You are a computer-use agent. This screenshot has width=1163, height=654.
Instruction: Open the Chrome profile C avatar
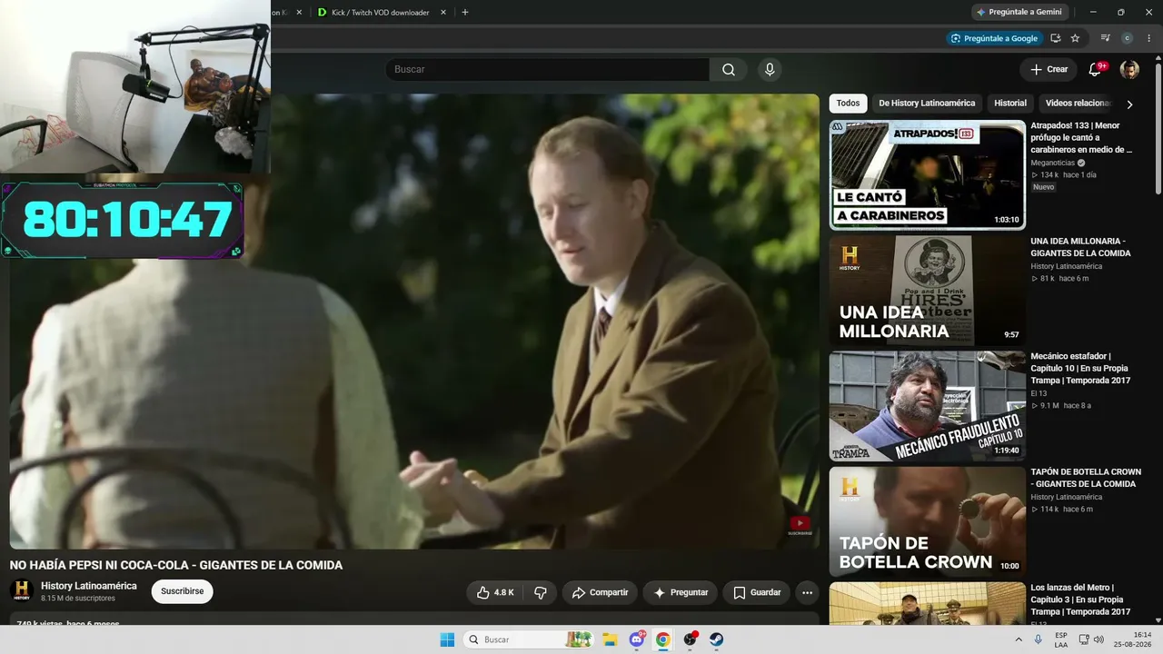[1128, 38]
